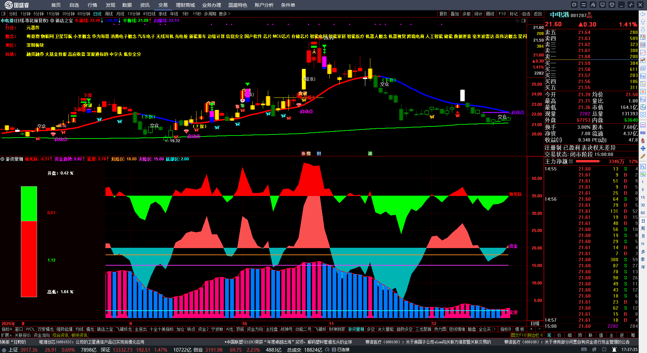This screenshot has height=353, width=647.
Task: Open the 多周期 multi-period selector
Action: [x=210, y=14]
